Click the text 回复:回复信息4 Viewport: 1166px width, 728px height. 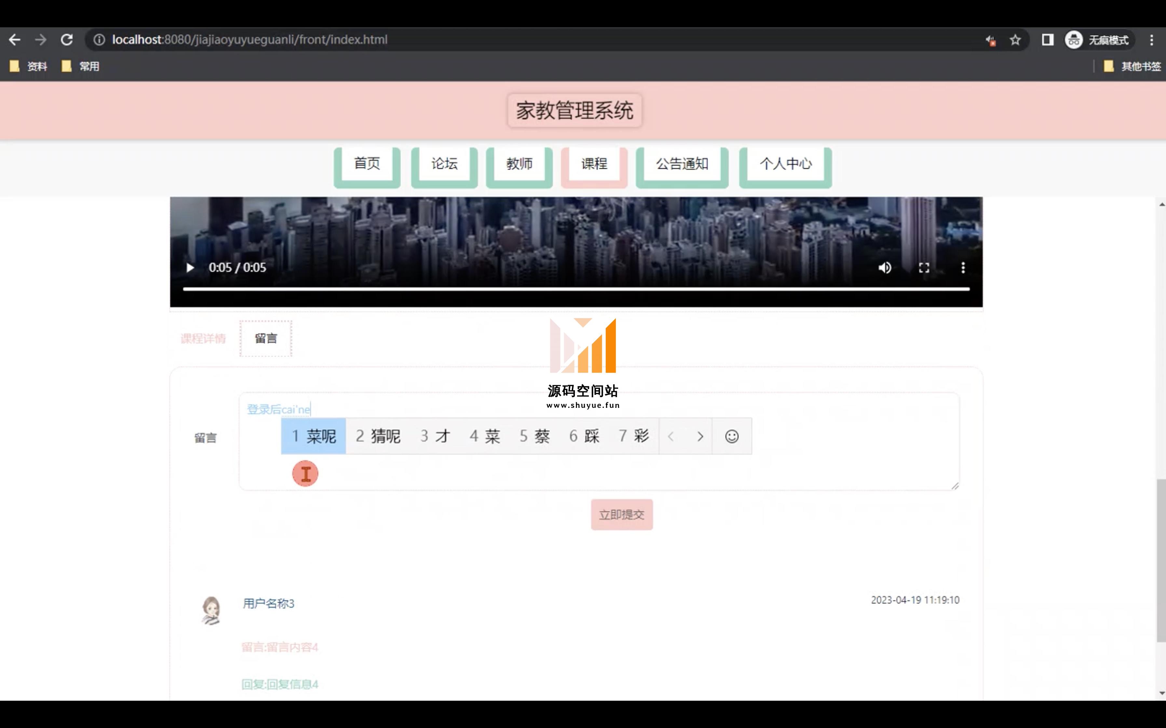[x=280, y=684]
